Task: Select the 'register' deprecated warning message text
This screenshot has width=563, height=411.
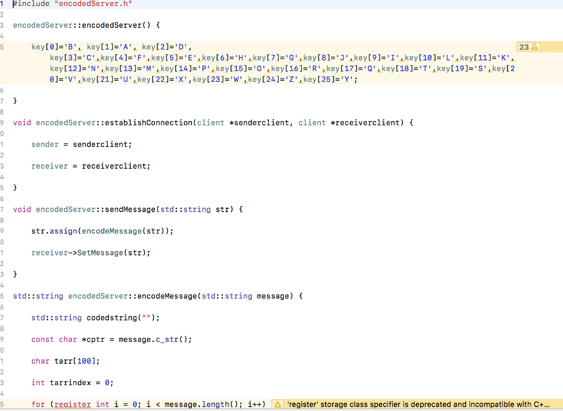Action: tap(418, 404)
